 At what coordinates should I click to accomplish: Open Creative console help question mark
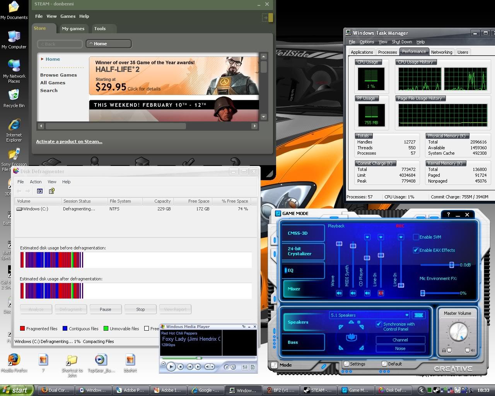click(448, 214)
